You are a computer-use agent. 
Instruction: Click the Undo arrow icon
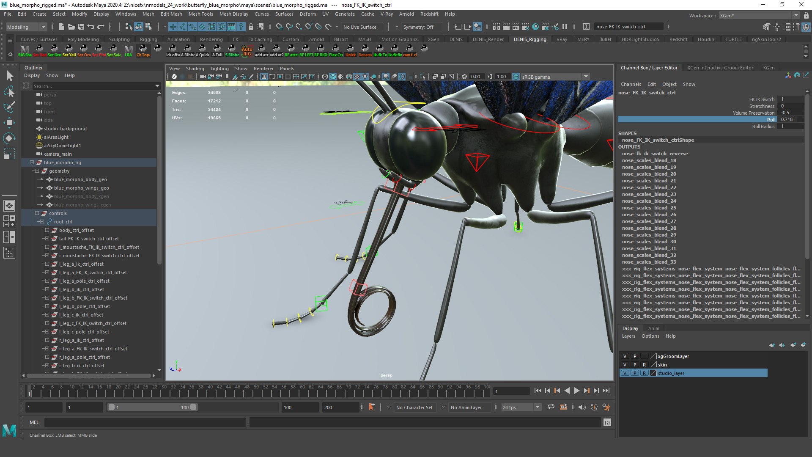click(91, 27)
